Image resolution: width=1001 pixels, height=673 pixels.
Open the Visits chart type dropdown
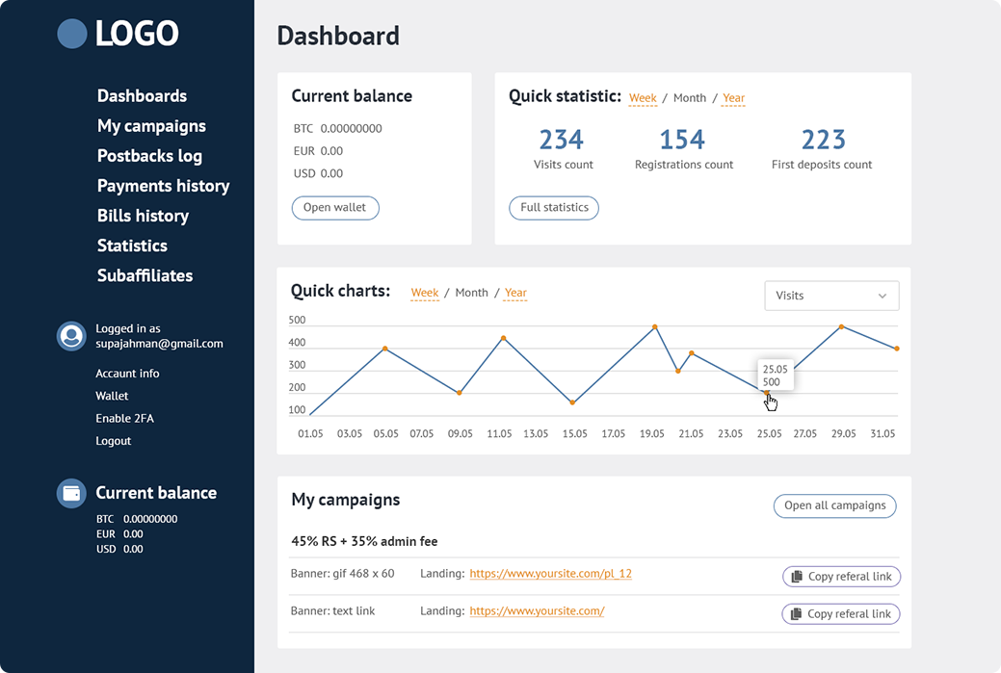(831, 296)
